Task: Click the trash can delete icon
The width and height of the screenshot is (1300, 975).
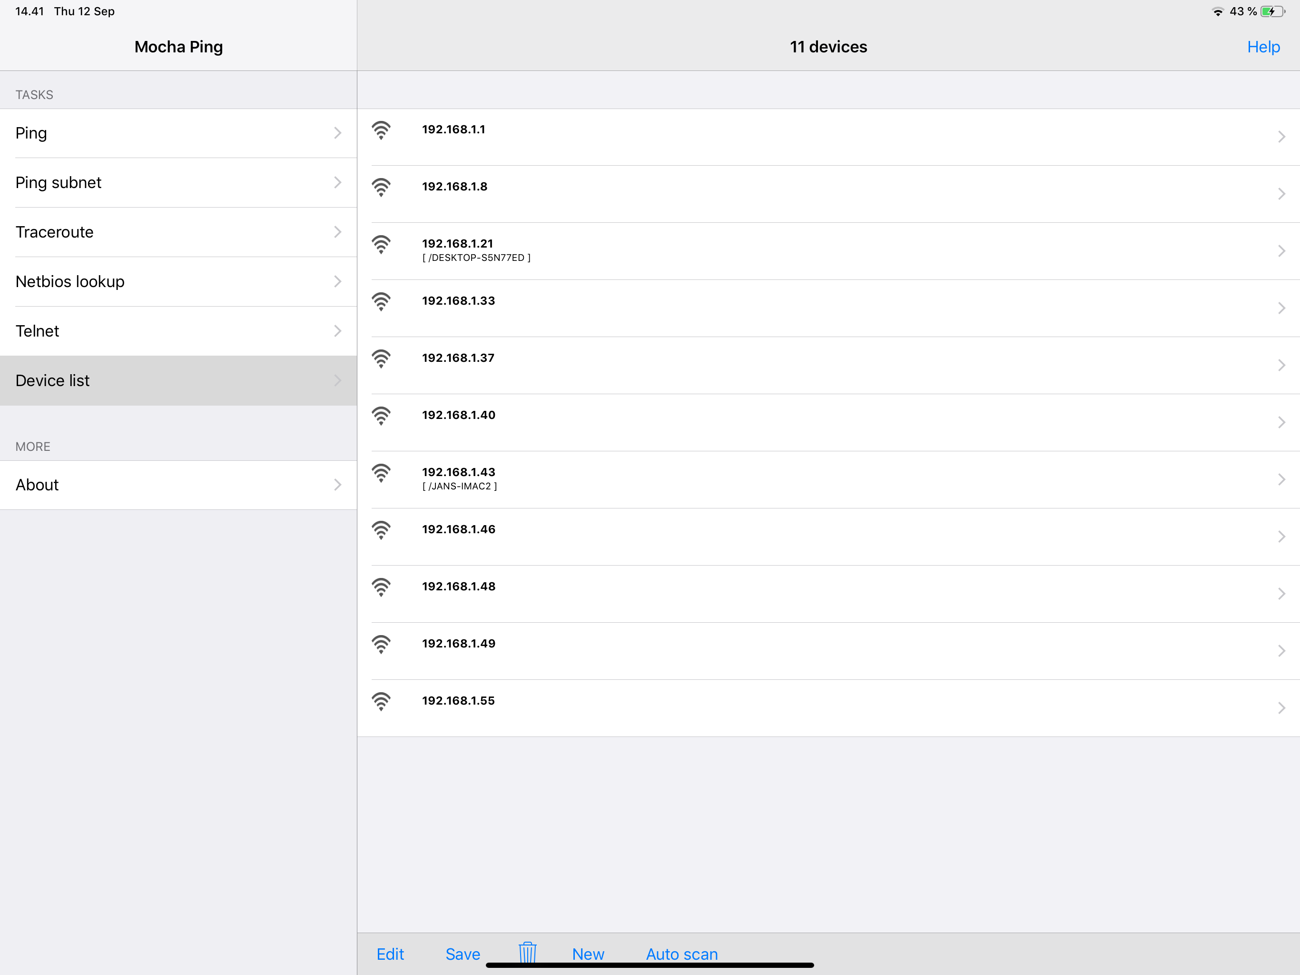Action: [527, 952]
